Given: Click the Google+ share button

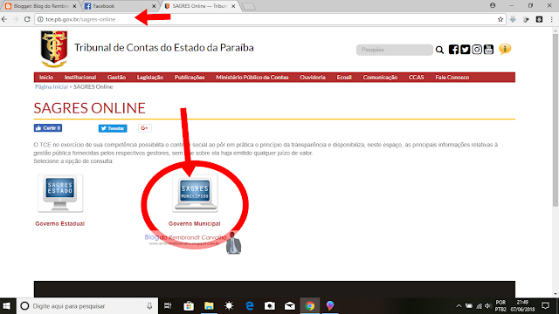Looking at the screenshot, I should pos(145,128).
